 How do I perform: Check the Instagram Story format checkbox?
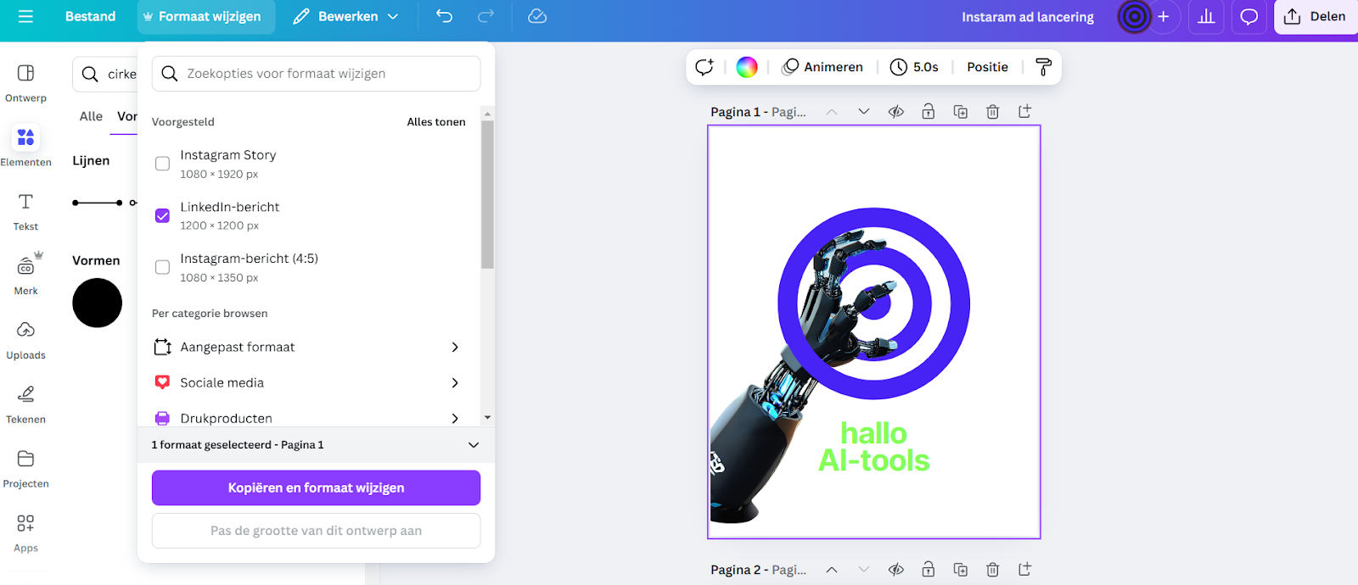click(x=163, y=164)
